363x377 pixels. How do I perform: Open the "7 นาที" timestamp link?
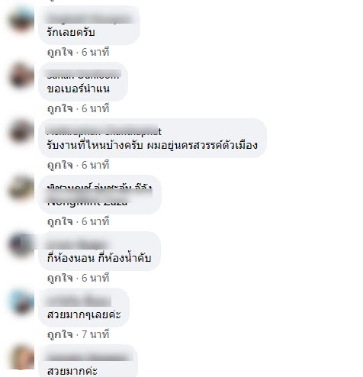tap(95, 334)
